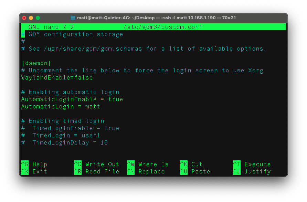Click the ^T Execute shortcut
307x202 pixels.
point(252,164)
